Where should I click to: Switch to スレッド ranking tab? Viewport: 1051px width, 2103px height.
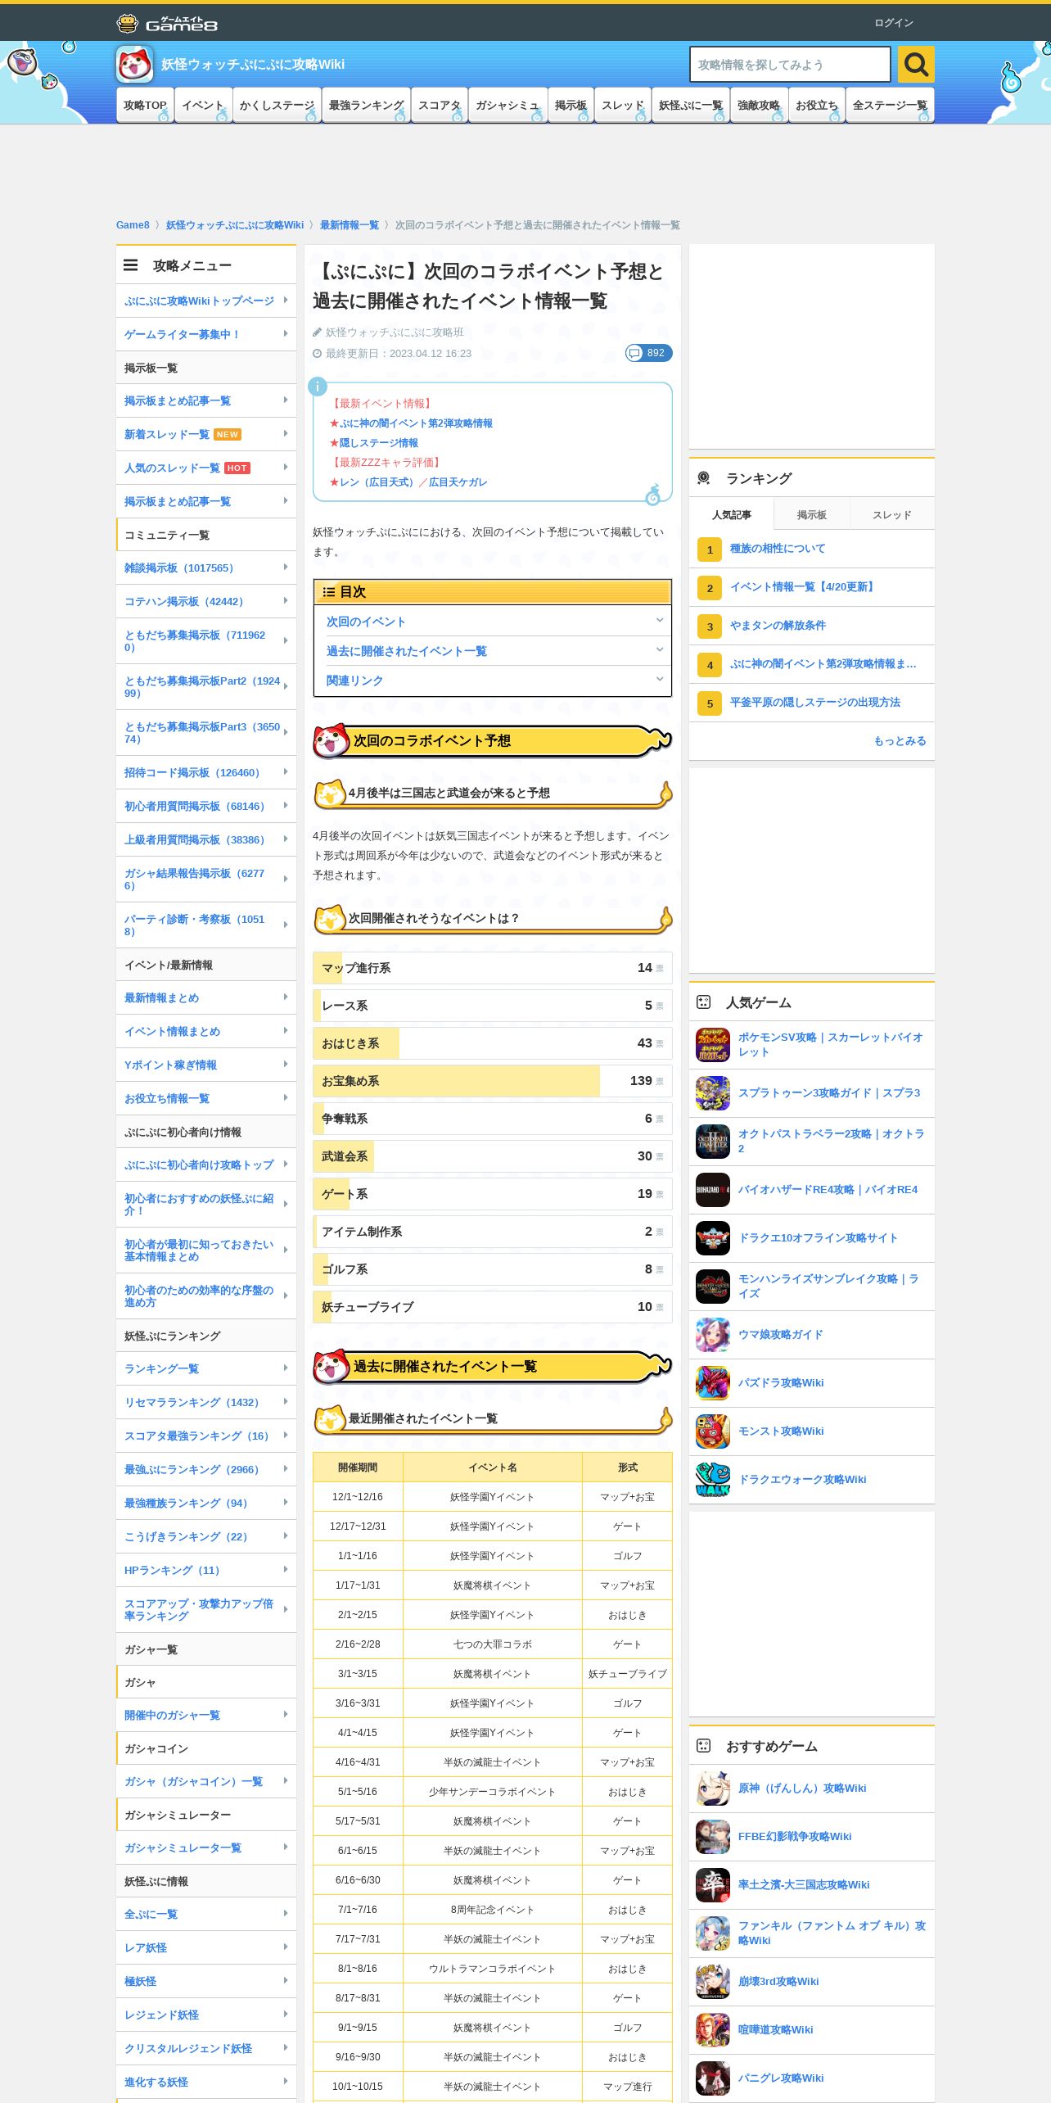[891, 514]
